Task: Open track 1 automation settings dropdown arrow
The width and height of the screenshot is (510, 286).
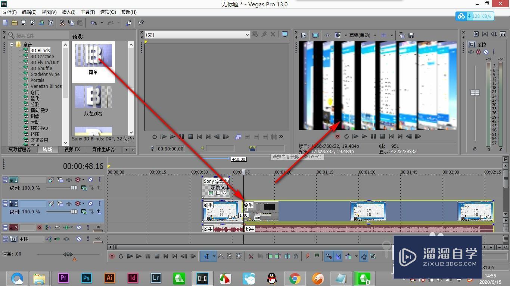Action: pyautogui.click(x=83, y=180)
